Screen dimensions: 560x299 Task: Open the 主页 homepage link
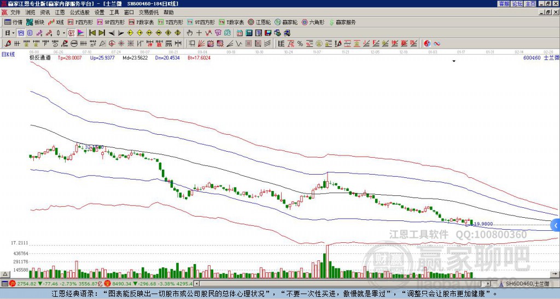coord(530,4)
